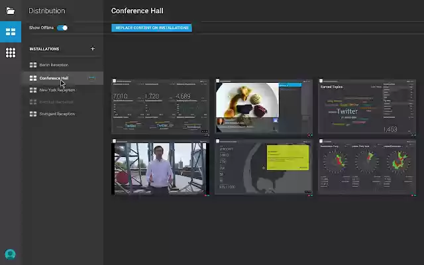Select the Distribution grid icon in left rail
This screenshot has width=424, height=265.
(10, 32)
